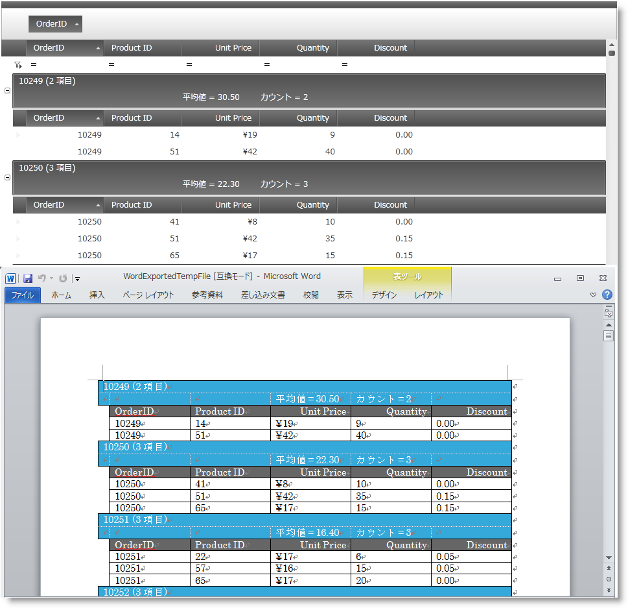Click the Undo icon in Word's toolbar
Viewport: 628px width, 608px height.
(41, 278)
